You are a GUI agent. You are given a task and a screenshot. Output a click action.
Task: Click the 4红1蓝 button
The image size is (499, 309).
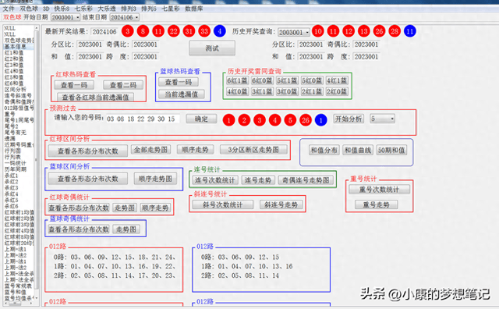pyautogui.click(x=337, y=80)
